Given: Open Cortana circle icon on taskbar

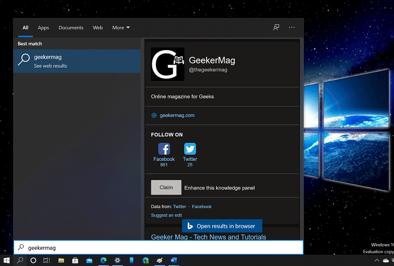Looking at the screenshot, I should click(33, 260).
